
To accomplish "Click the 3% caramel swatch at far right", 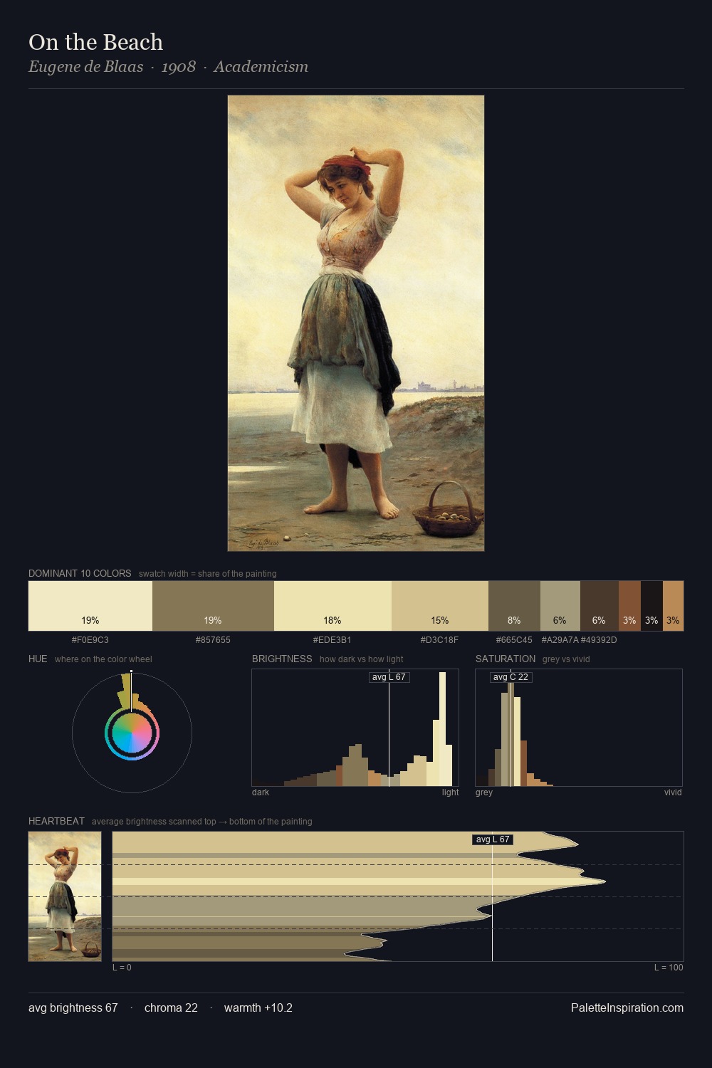I will (673, 606).
